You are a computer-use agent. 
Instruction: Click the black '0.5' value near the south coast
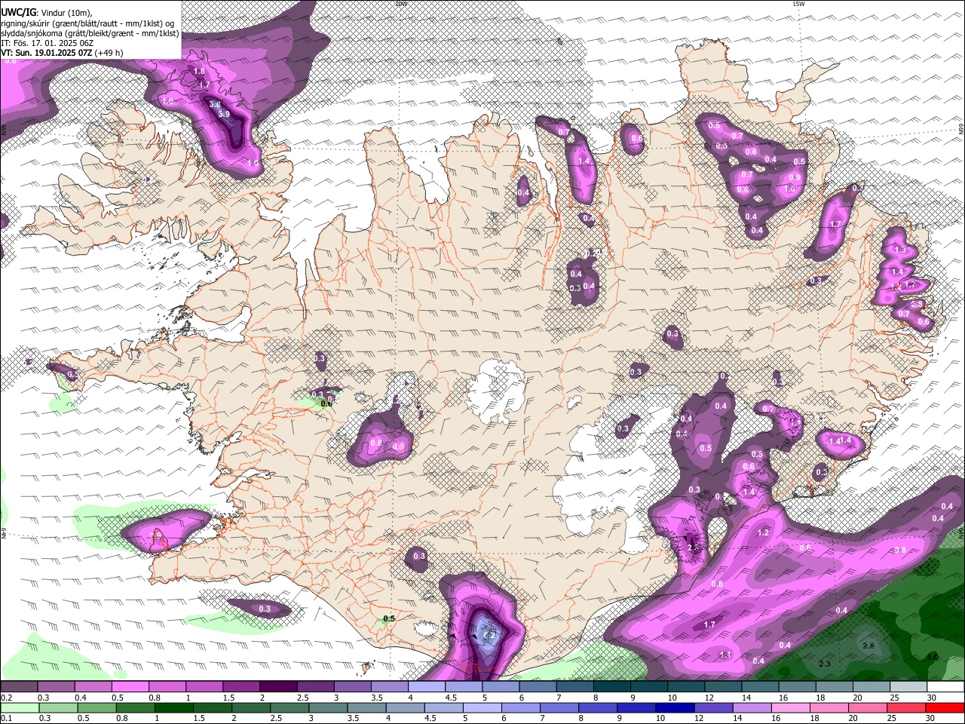tap(389, 619)
